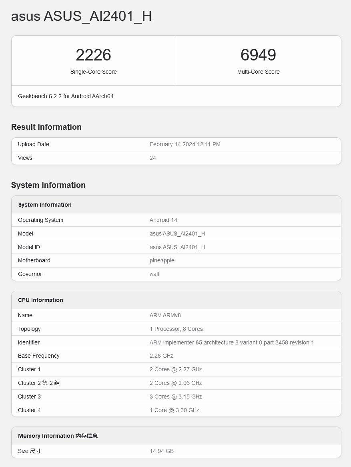
Task: Click the Motherboard pineapple value
Action: click(x=162, y=260)
